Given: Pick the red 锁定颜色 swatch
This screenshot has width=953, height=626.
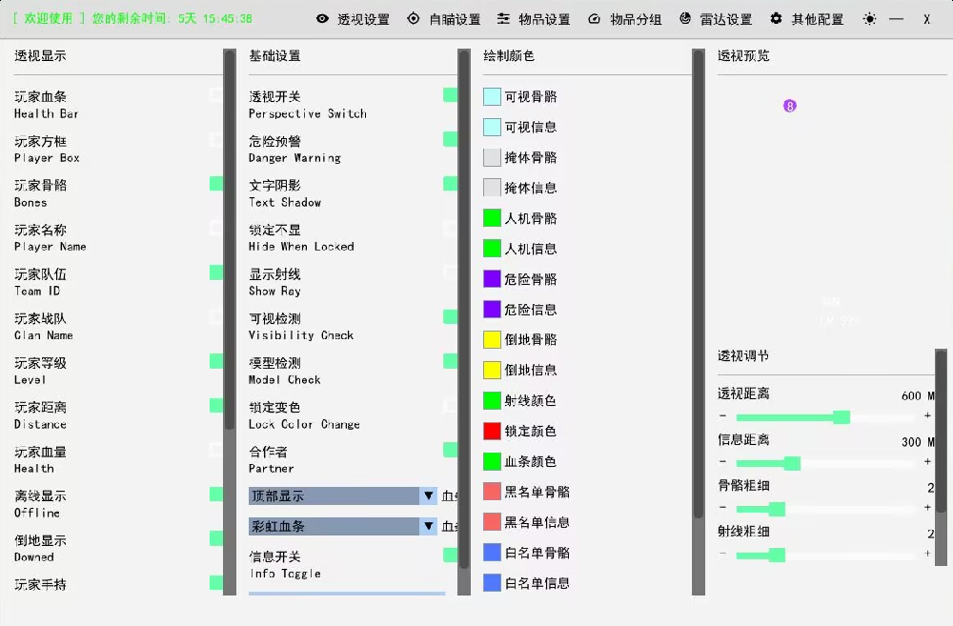Looking at the screenshot, I should pos(492,431).
